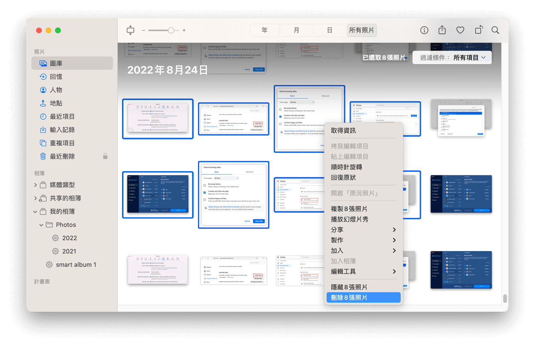The width and height of the screenshot is (535, 347).
Task: Collapse the Photos folder chevron
Action: click(41, 225)
